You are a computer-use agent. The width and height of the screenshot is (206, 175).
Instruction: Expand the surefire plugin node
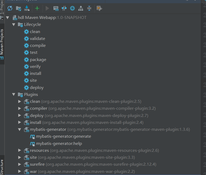[x=20, y=164]
